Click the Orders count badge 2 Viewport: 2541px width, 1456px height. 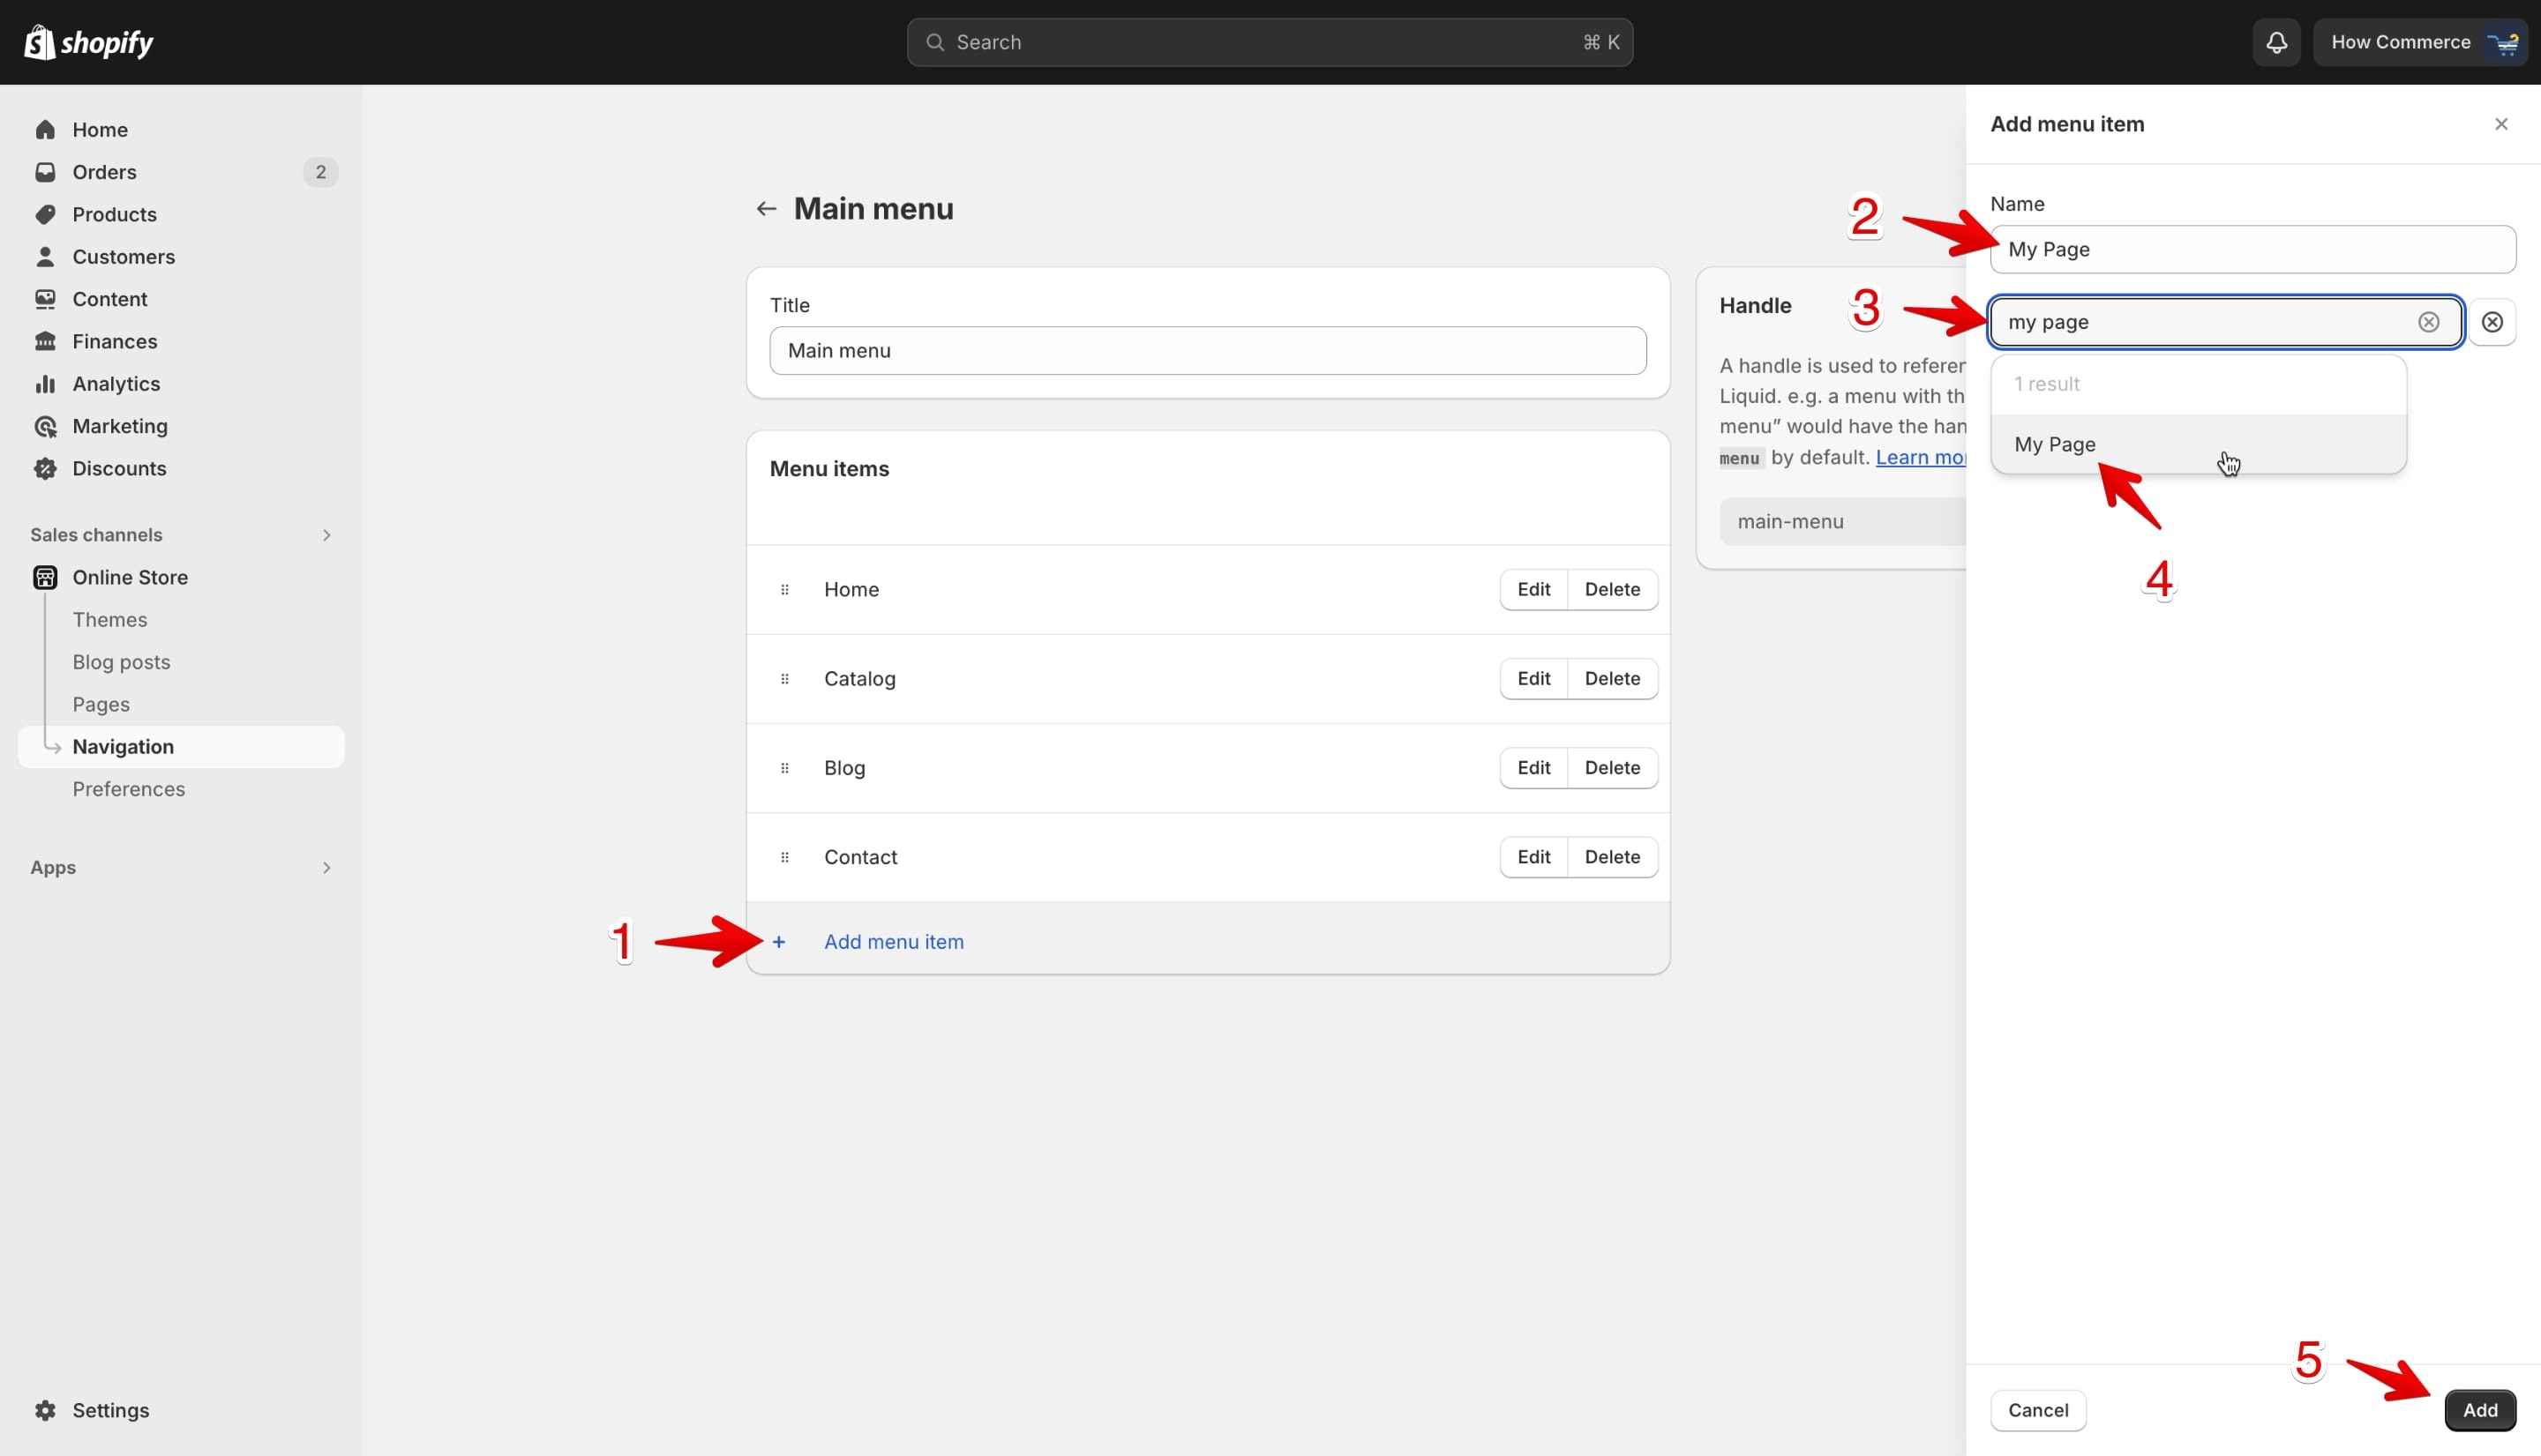click(320, 172)
